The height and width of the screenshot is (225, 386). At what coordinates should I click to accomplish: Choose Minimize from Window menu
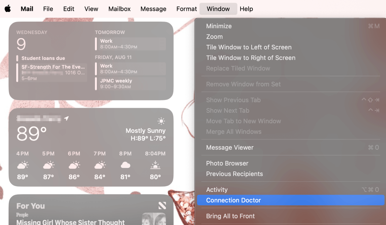tap(291, 26)
